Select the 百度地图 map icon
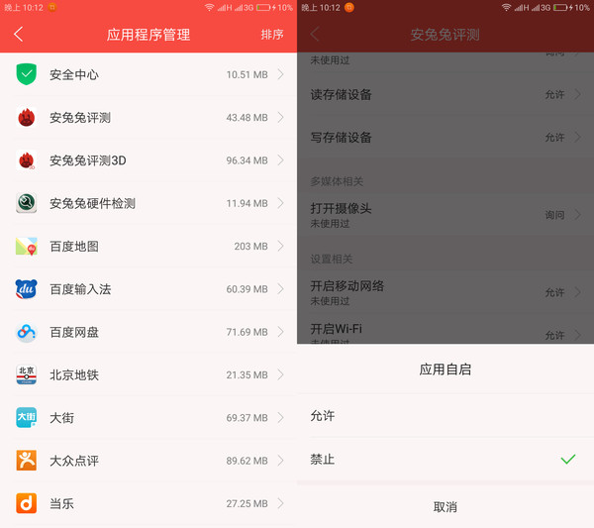 tap(27, 247)
